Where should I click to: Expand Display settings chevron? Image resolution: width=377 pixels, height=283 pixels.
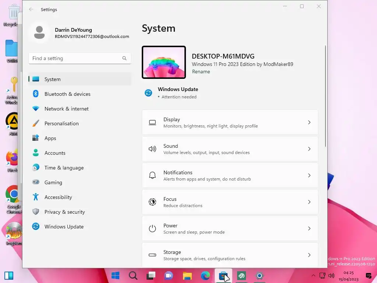[309, 122]
